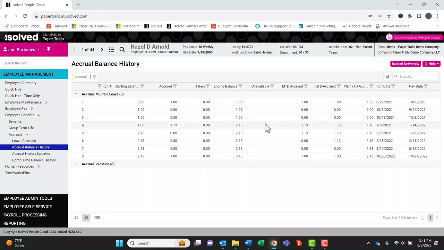This screenshot has width=444, height=250.
Task: Open Excel from the taskbar
Action: tap(261, 243)
